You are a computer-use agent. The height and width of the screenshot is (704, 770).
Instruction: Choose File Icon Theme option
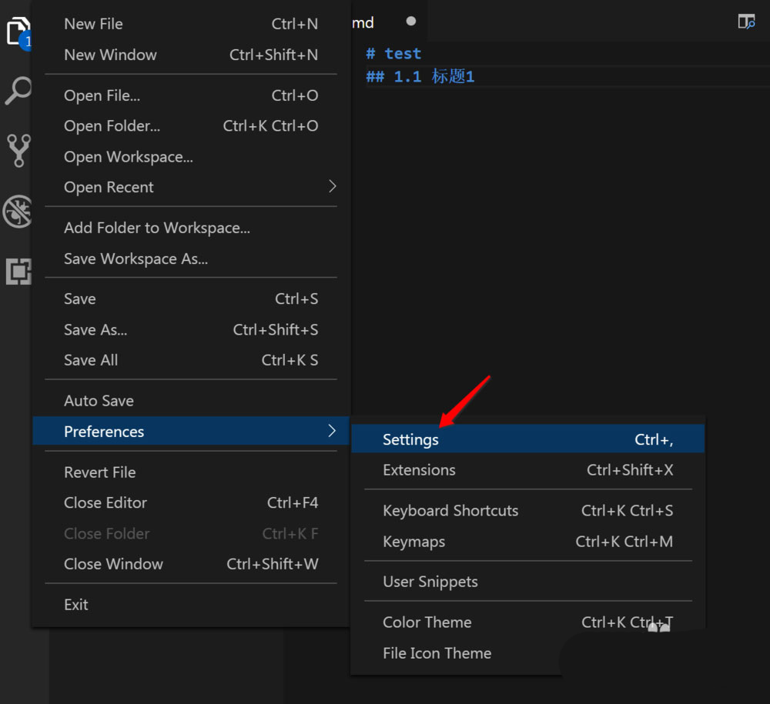pos(437,652)
